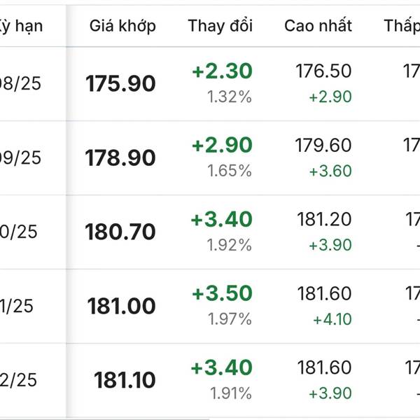Click the +2.90 change in bold
Screen dimensions: 420x420
[x=223, y=145]
